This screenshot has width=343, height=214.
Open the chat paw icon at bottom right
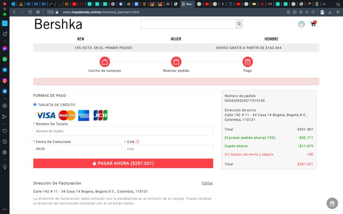pos(332,203)
